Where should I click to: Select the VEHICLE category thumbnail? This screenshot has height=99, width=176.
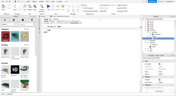tap(5, 37)
